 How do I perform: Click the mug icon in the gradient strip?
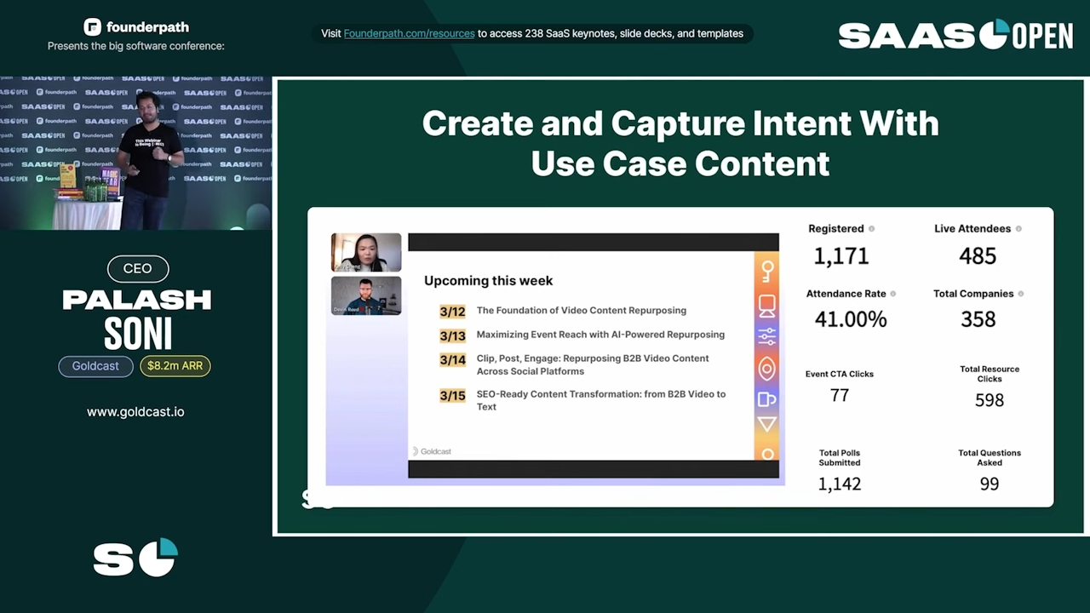(767, 398)
